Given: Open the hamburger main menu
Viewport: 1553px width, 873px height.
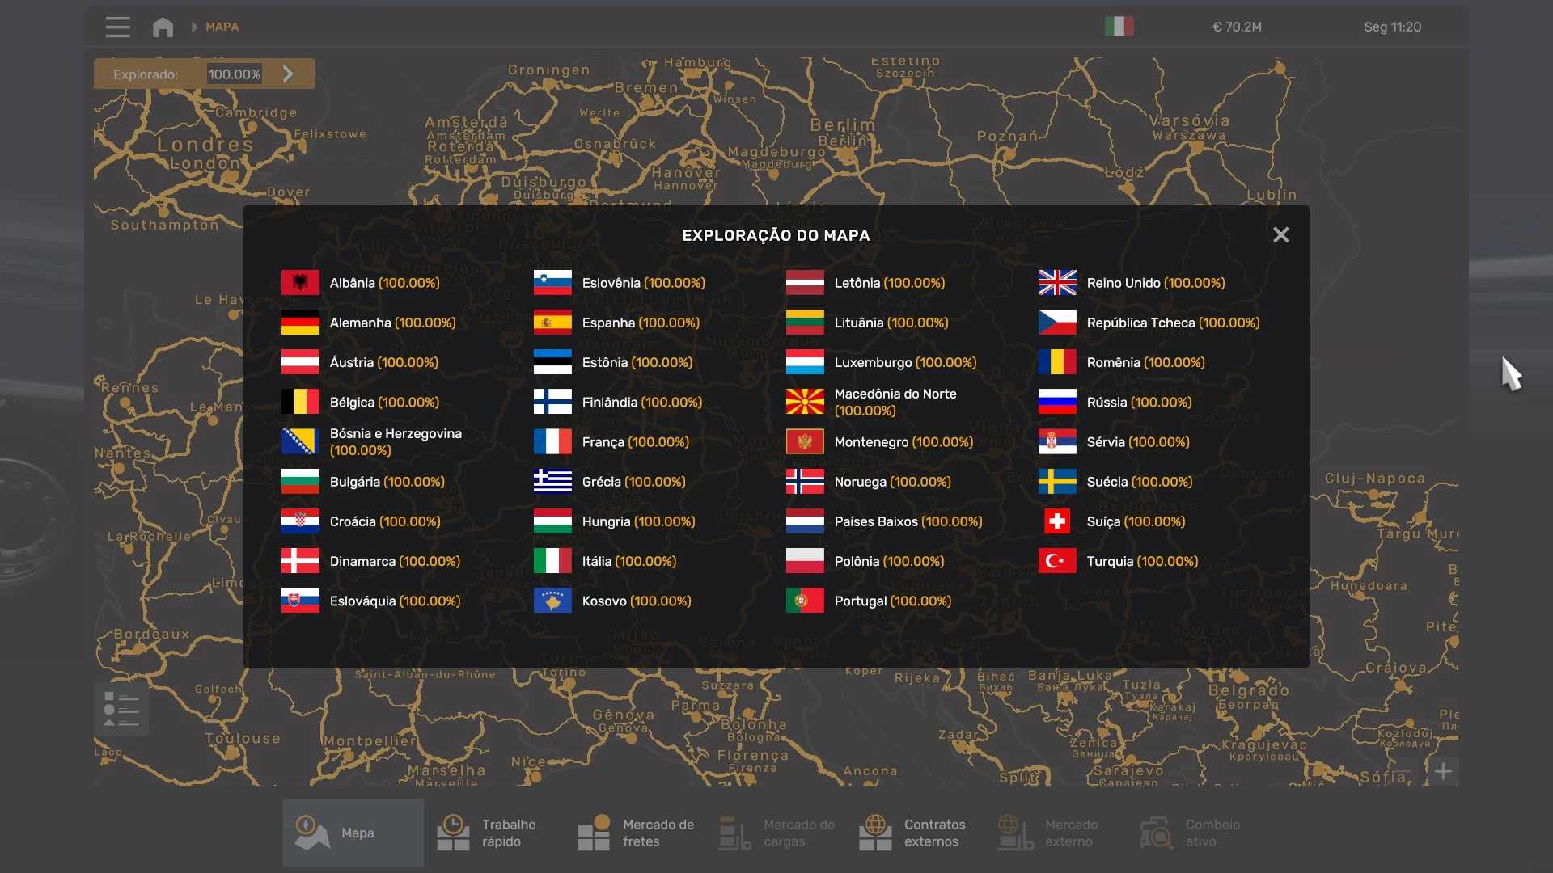Looking at the screenshot, I should (x=117, y=27).
